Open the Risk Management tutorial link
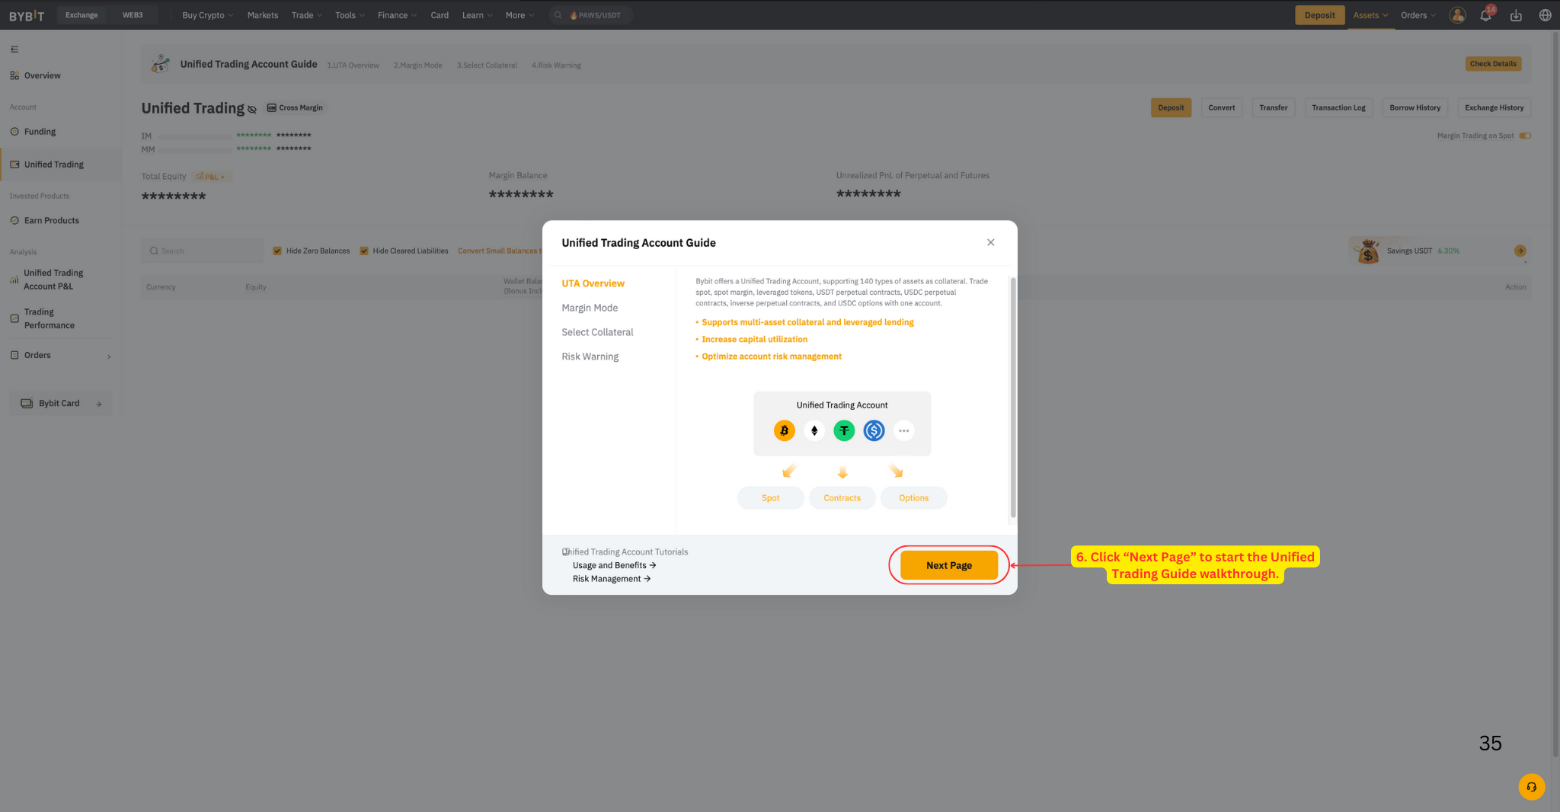1560x812 pixels. pos(612,579)
